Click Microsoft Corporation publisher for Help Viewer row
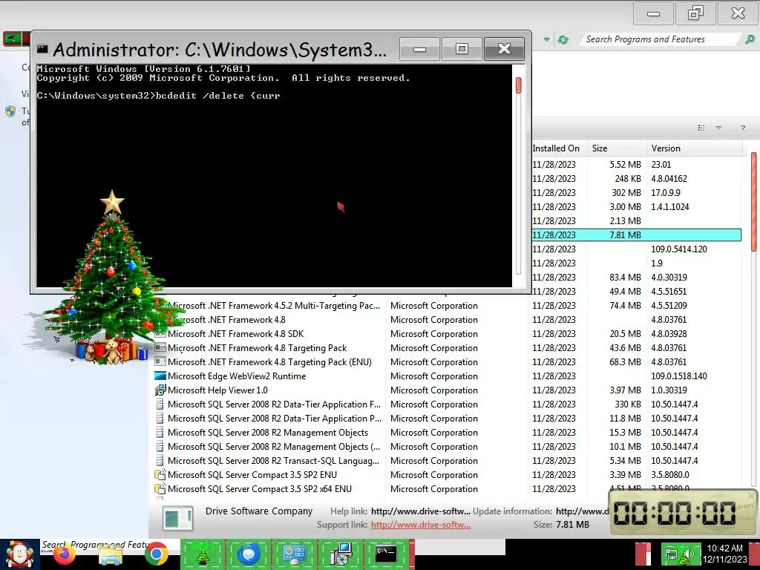The height and width of the screenshot is (570, 760). pos(433,390)
